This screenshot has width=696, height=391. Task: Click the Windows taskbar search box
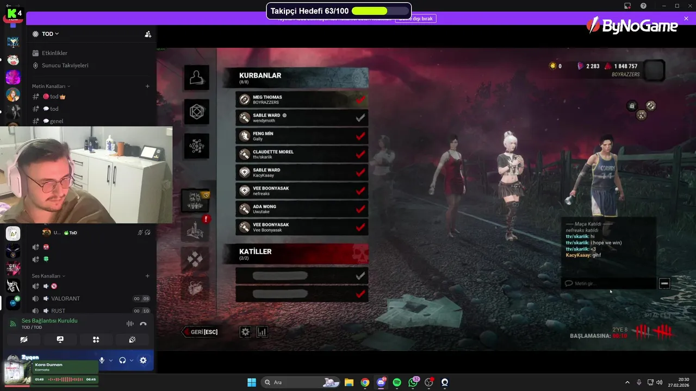coord(301,382)
